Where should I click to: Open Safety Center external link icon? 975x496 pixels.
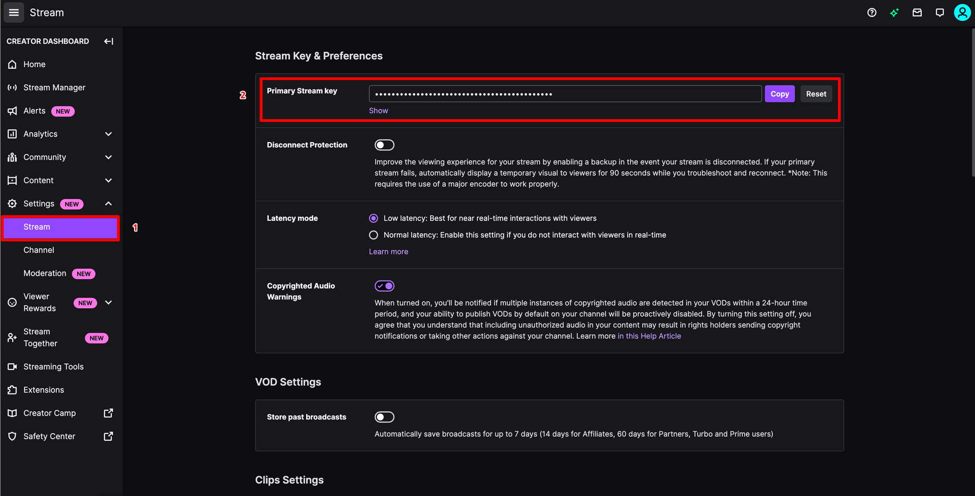click(108, 437)
